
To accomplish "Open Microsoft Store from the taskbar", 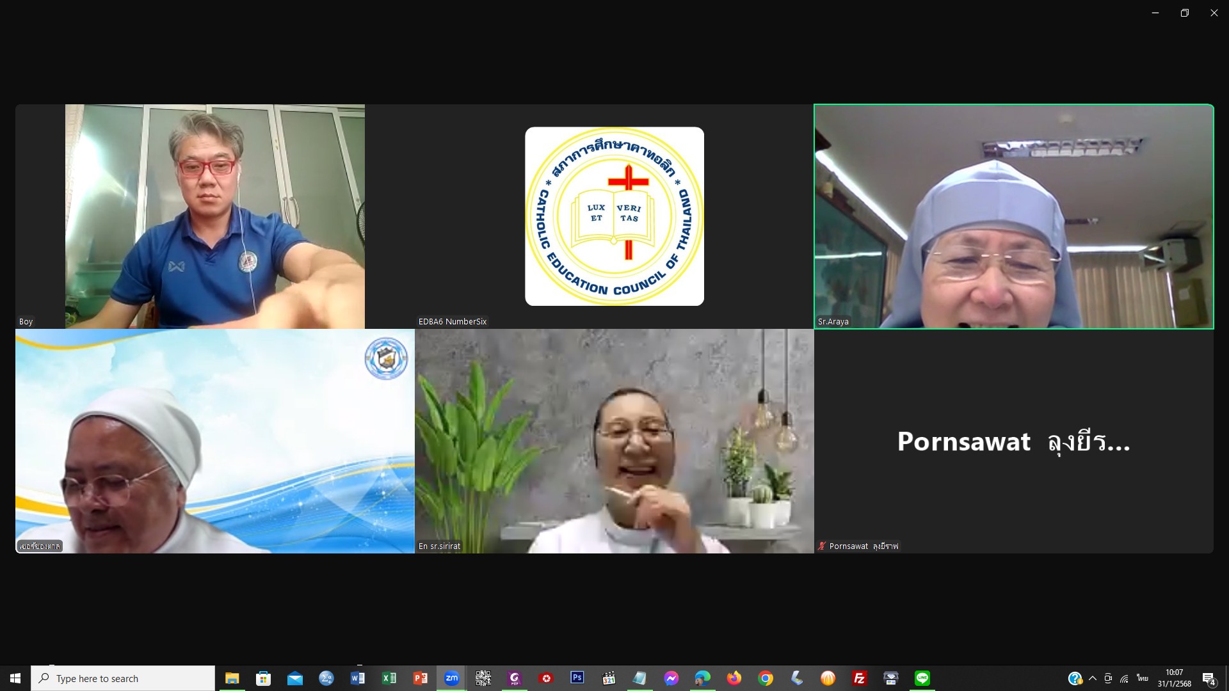I will [263, 678].
